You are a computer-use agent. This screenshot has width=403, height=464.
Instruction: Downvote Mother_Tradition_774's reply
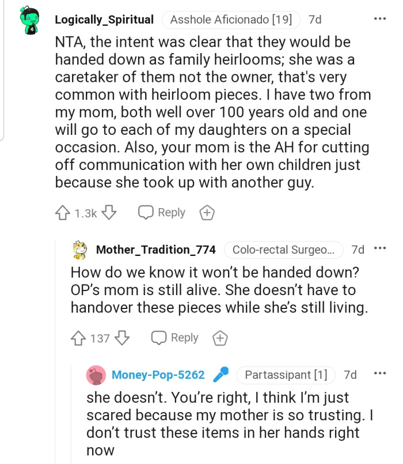point(122,338)
